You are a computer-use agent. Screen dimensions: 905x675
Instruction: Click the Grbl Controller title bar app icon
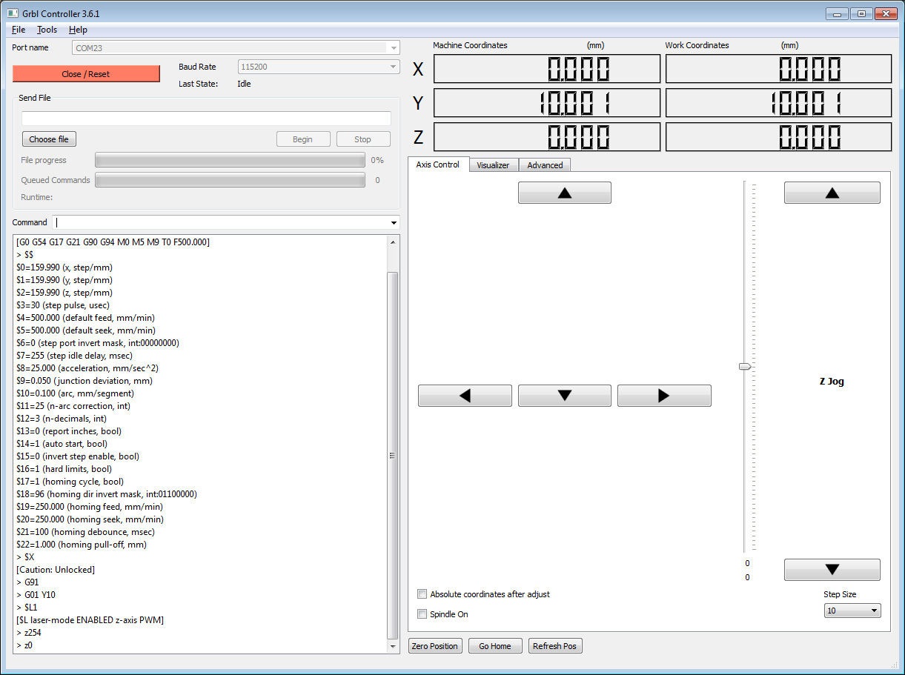point(13,13)
